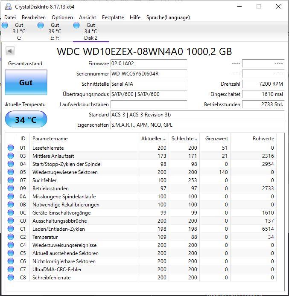Click status orb for Aktuell ausstehende Sektoren
The width and height of the screenshot is (289, 296).
coord(11,253)
